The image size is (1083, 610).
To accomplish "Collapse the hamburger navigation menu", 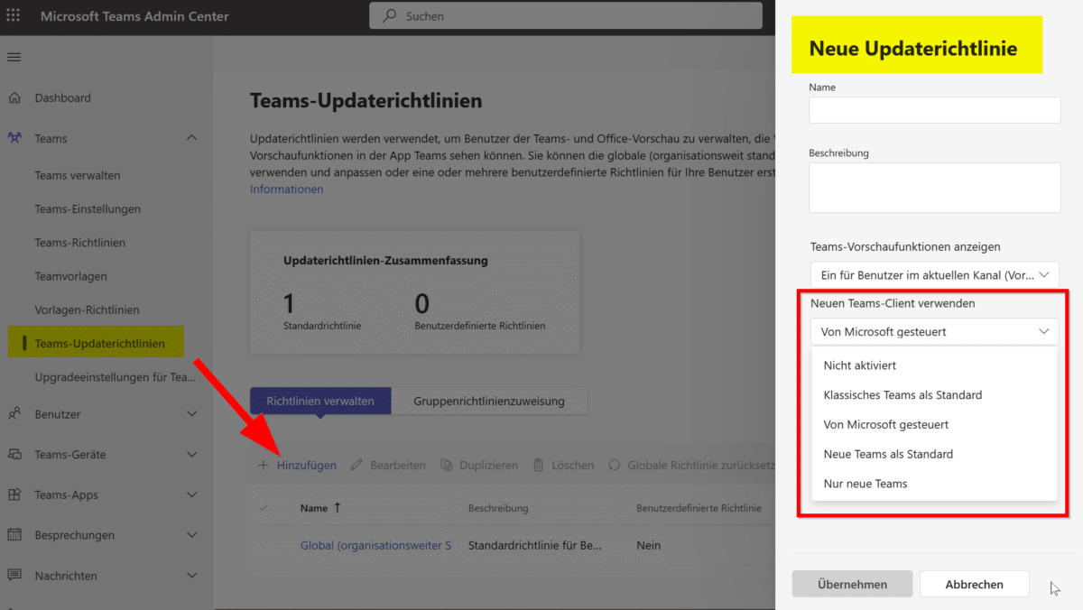I will click(x=14, y=58).
